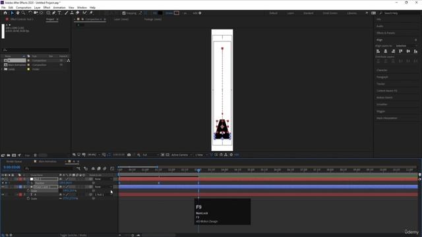422x237 pixels.
Task: Open the Render Queue tab
Action: 14,161
